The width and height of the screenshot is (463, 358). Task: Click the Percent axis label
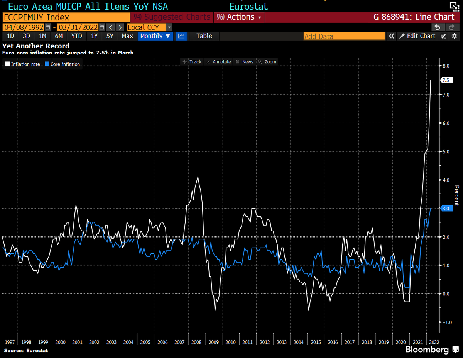tap(456, 195)
